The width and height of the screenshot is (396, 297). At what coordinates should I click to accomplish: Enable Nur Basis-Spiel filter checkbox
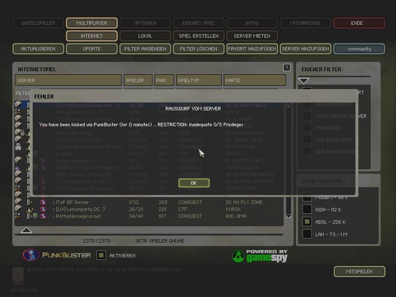pyautogui.click(x=307, y=140)
